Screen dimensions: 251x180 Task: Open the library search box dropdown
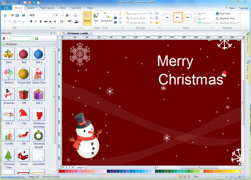point(32,38)
